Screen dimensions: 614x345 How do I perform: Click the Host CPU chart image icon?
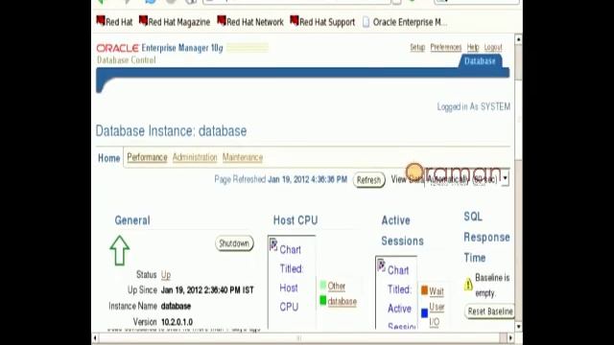click(273, 245)
